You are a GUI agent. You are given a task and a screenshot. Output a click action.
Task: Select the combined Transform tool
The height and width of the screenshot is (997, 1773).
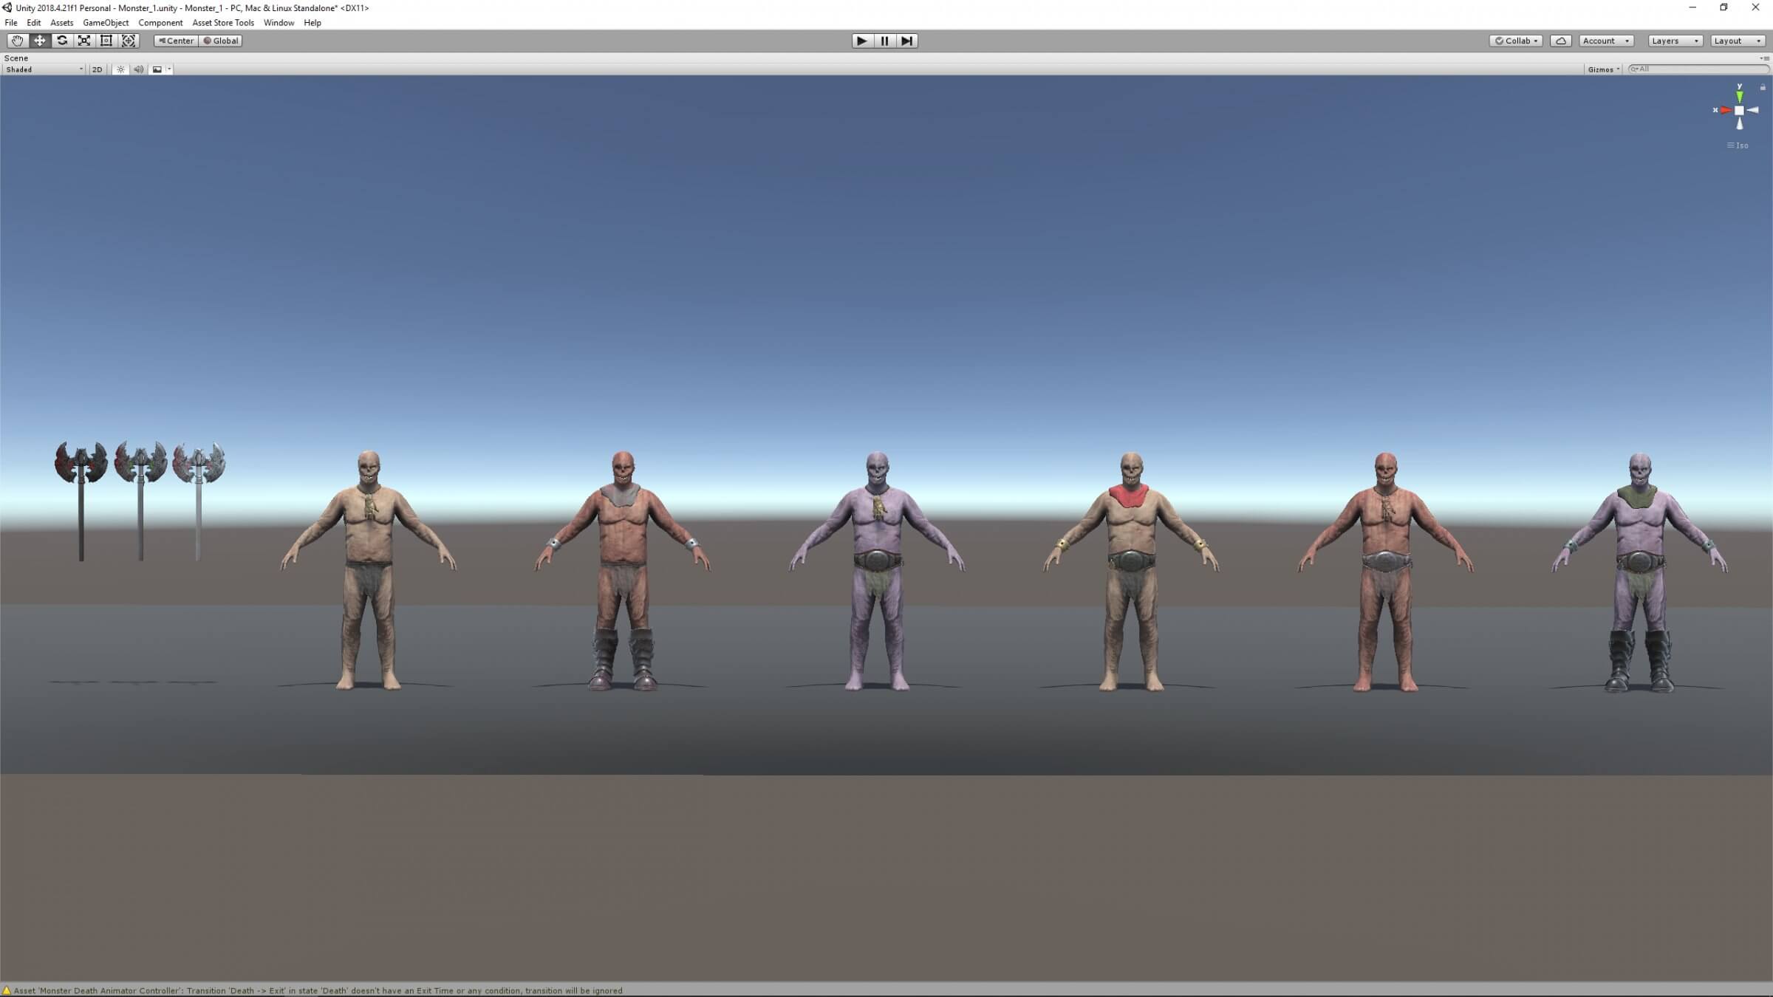129,41
